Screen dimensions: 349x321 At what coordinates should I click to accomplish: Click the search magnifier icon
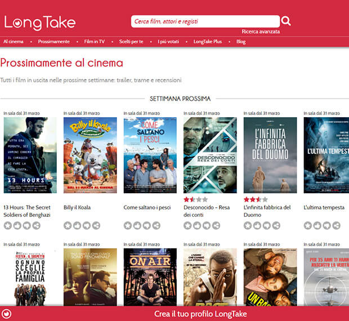click(286, 21)
